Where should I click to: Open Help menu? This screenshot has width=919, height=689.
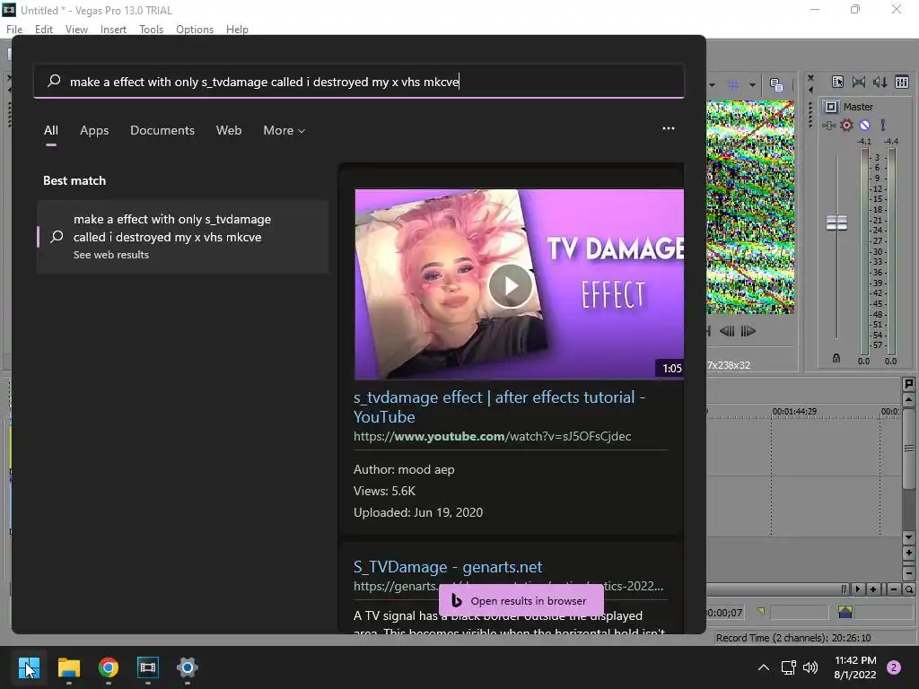pos(237,30)
